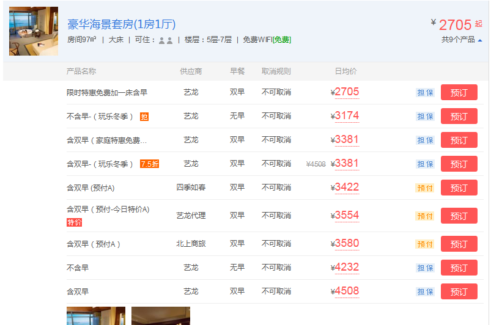Click the red 特价 tag
The image size is (491, 325).
74,222
